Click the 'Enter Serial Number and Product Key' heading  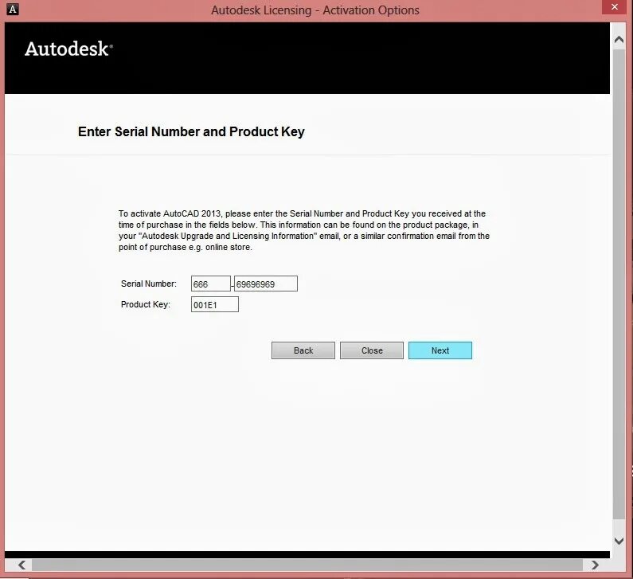coord(191,131)
